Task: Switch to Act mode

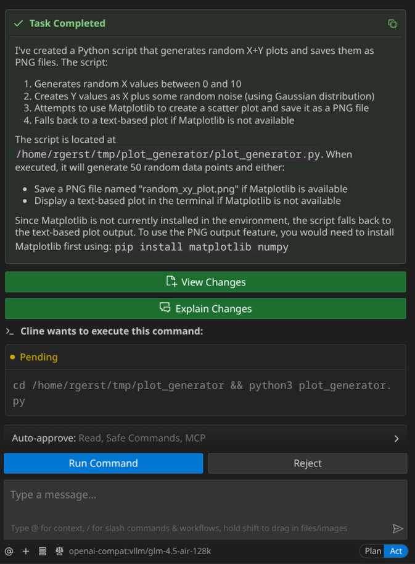Action: coord(396,551)
